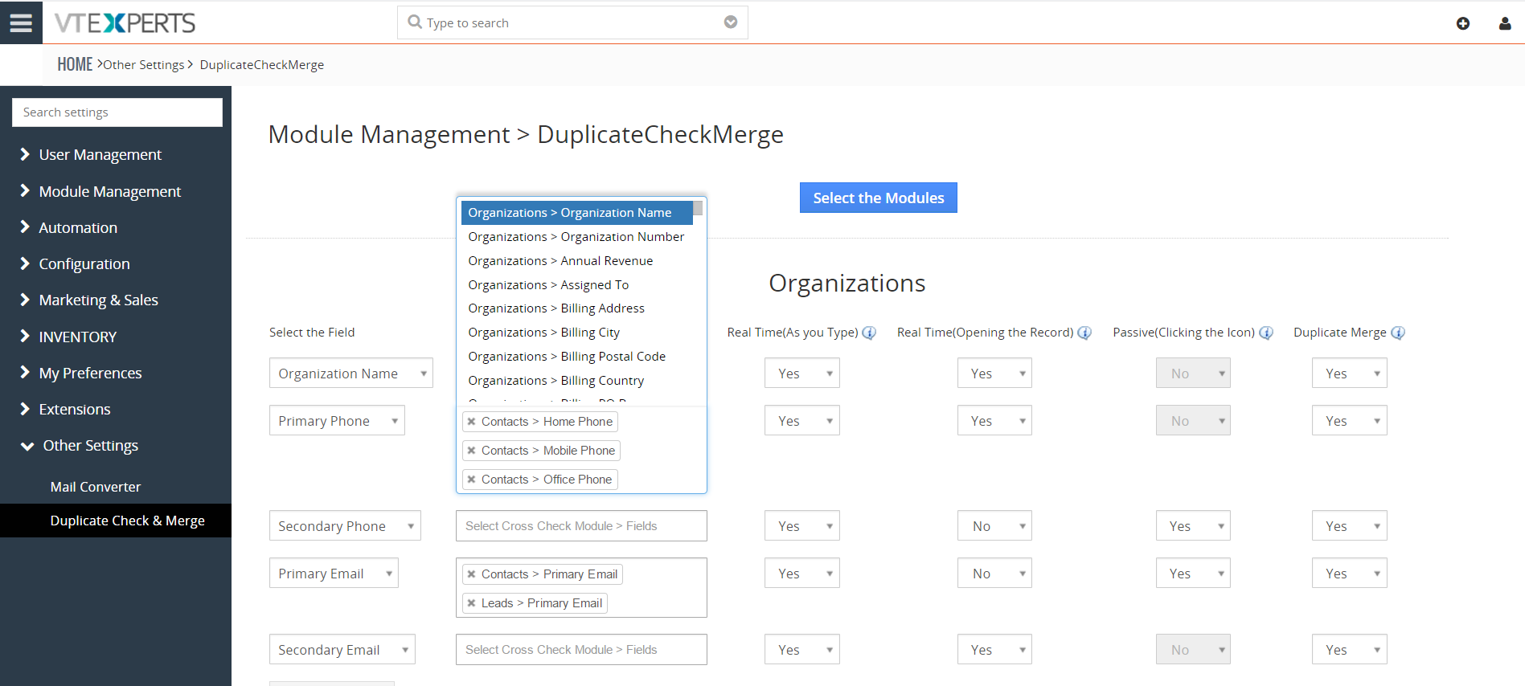Choose Organizations > Assigned To option
1525x686 pixels.
tap(576, 285)
